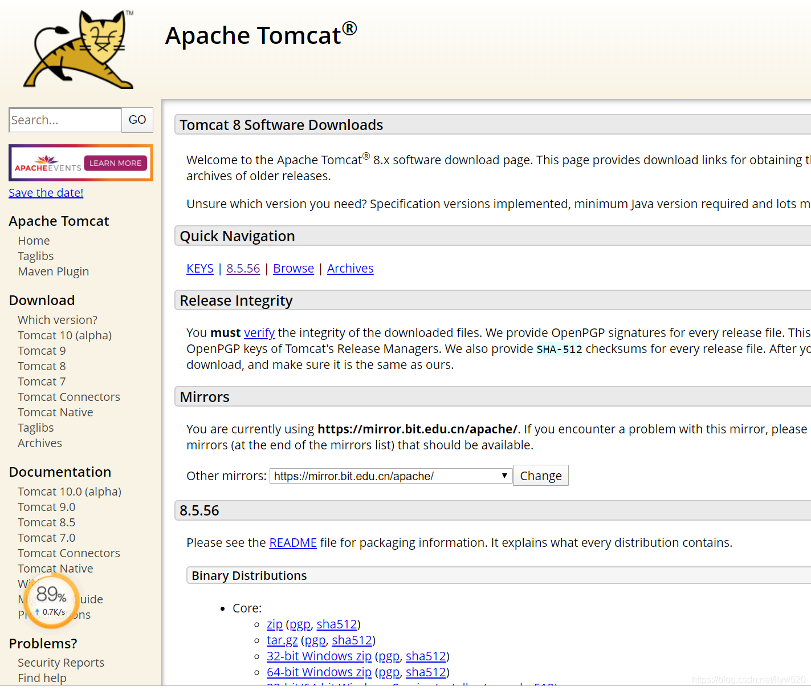Visit the Archives link in Quick Navigation
Screen dimensions: 811x690
350,268
